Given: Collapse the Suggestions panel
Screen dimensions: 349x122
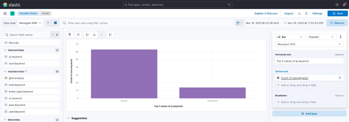Looking at the screenshot, I should [68, 118].
